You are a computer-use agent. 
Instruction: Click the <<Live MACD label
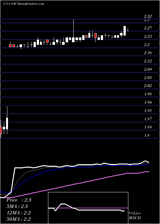(135, 215)
